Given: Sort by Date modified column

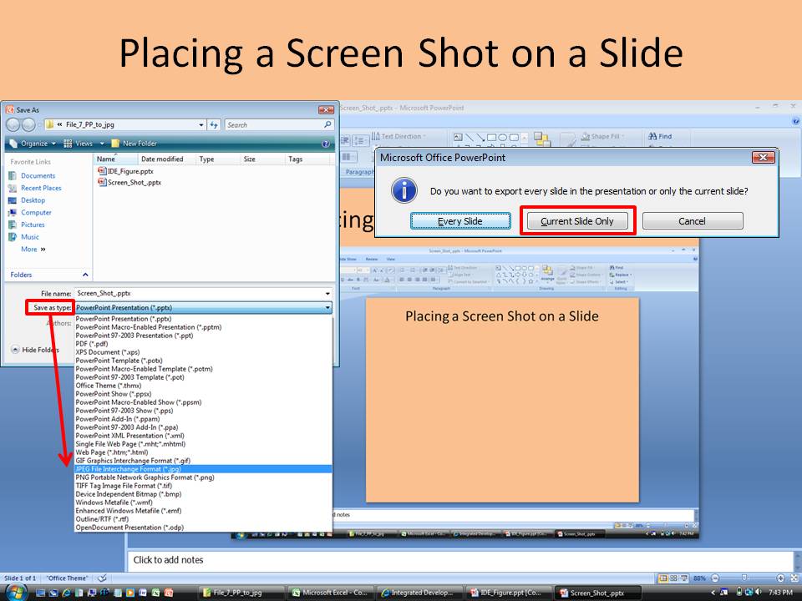Looking at the screenshot, I should [x=162, y=159].
